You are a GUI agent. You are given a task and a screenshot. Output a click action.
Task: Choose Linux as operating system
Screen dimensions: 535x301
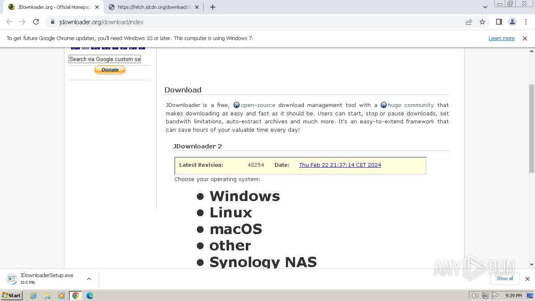coord(231,213)
